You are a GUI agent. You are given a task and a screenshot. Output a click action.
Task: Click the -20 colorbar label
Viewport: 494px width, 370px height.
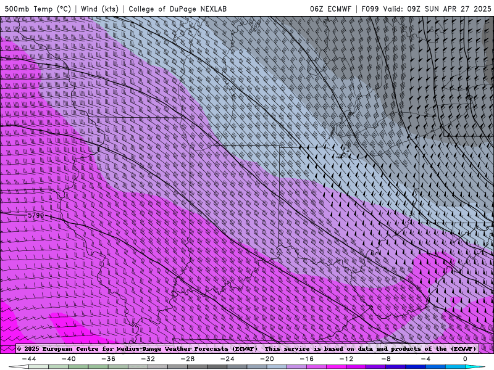coord(267,359)
